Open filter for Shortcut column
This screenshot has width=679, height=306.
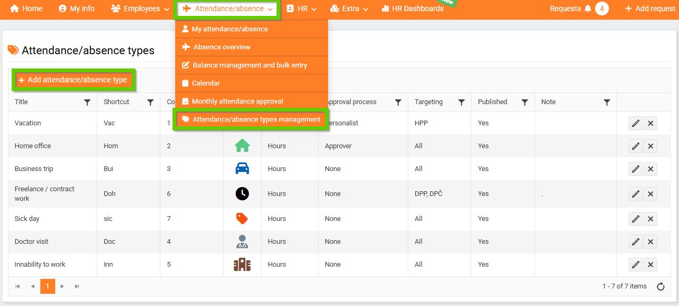point(150,102)
